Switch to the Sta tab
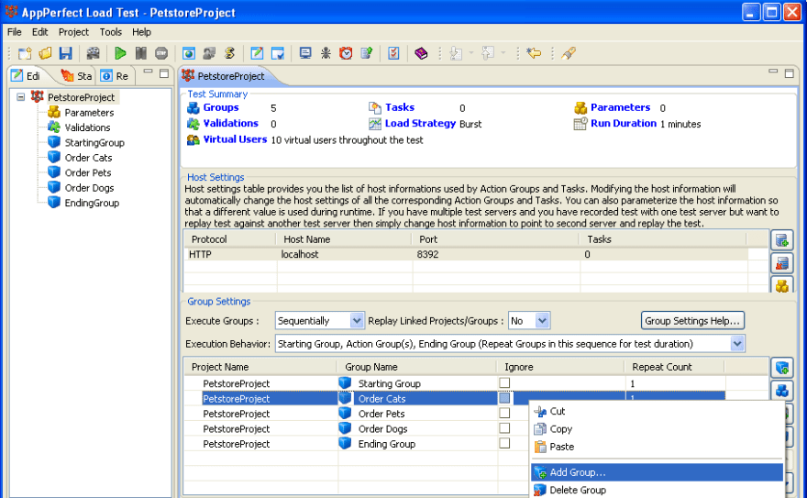Image resolution: width=807 pixels, height=498 pixels. tap(76, 76)
